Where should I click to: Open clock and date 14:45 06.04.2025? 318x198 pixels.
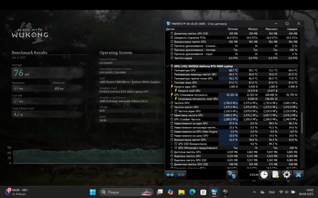coord(307,192)
